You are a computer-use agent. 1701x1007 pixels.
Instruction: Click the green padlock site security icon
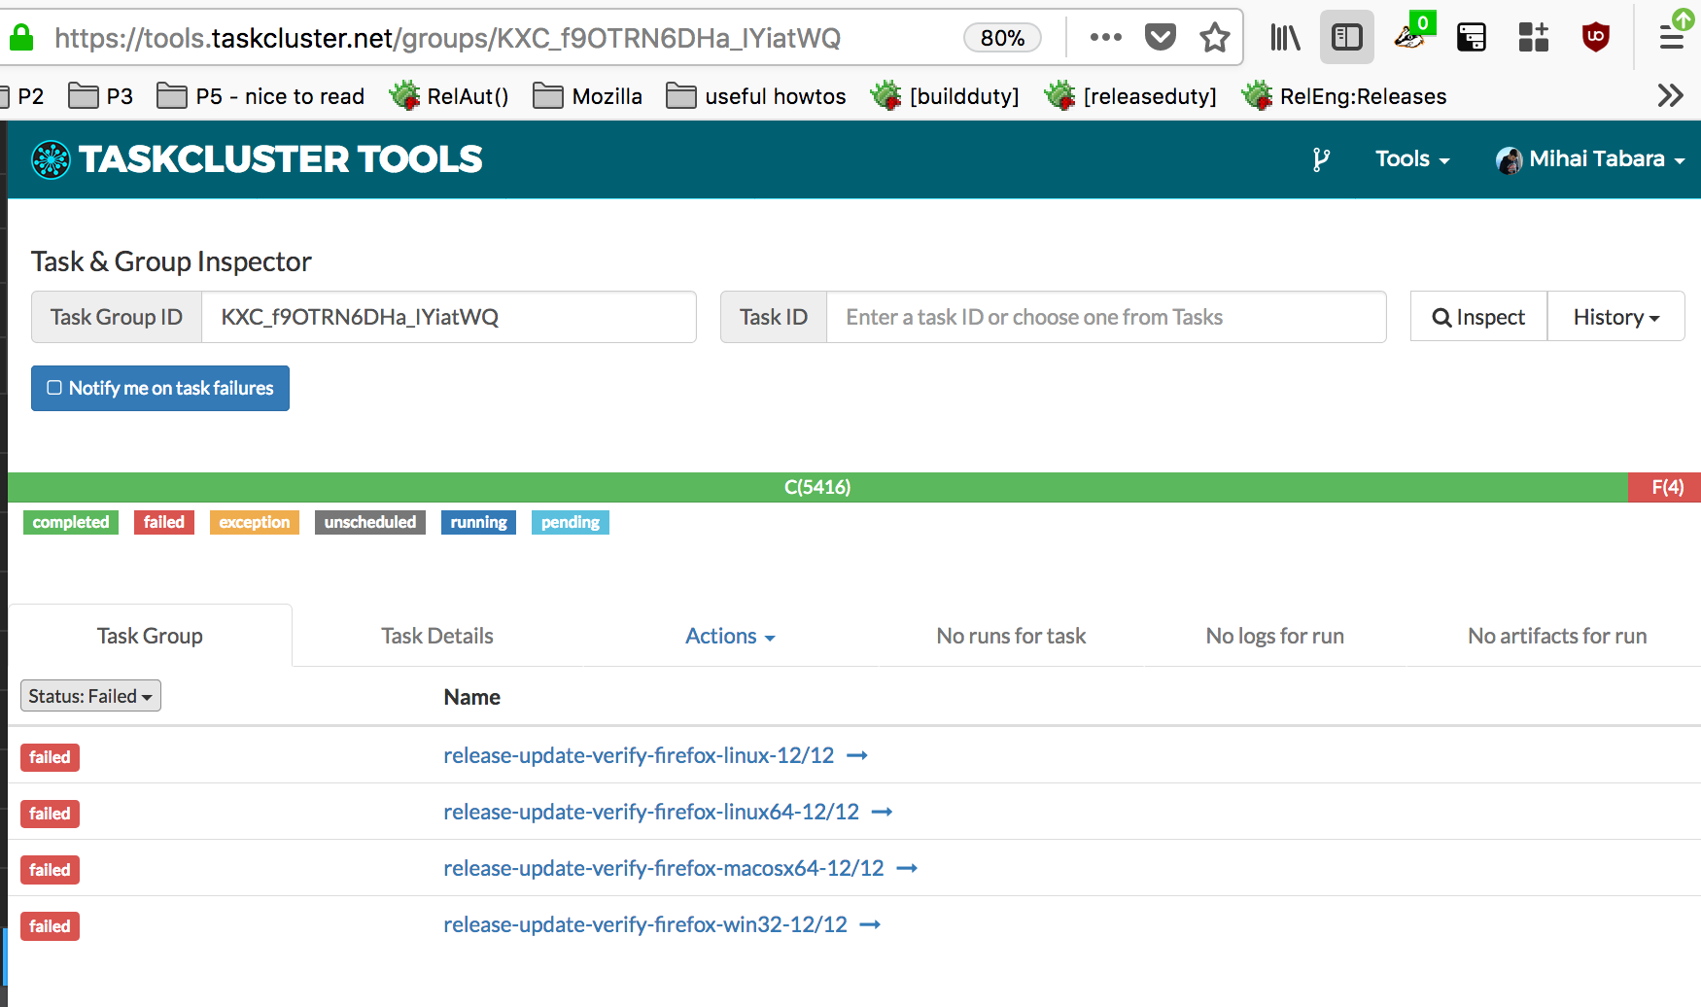pyautogui.click(x=20, y=38)
